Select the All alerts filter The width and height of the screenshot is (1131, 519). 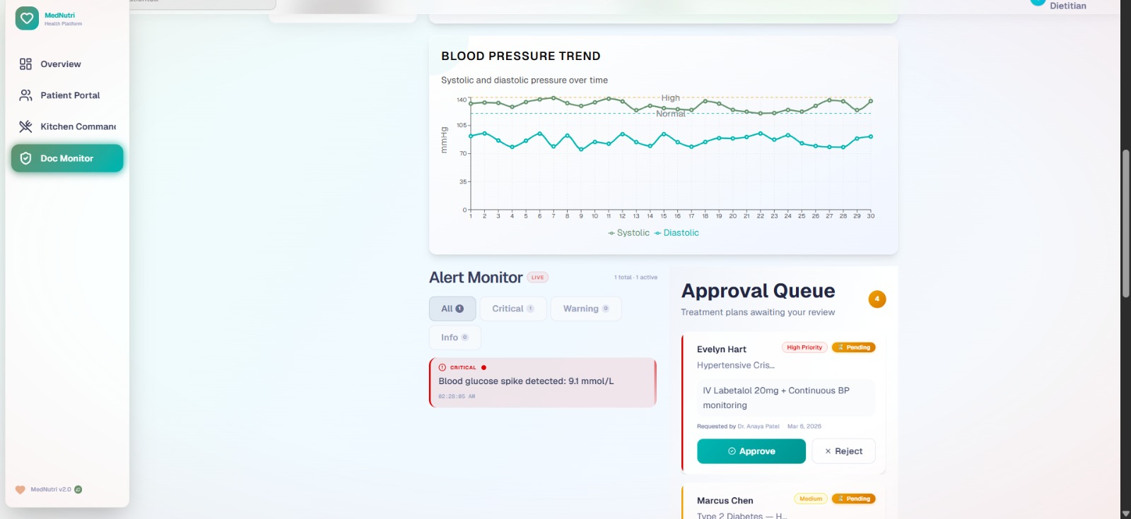[x=452, y=309]
